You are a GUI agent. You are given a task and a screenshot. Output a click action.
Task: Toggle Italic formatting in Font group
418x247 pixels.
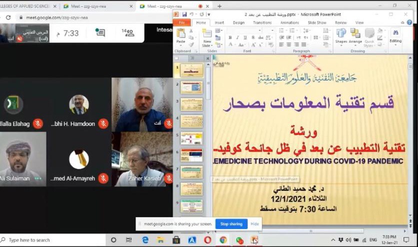point(238,37)
